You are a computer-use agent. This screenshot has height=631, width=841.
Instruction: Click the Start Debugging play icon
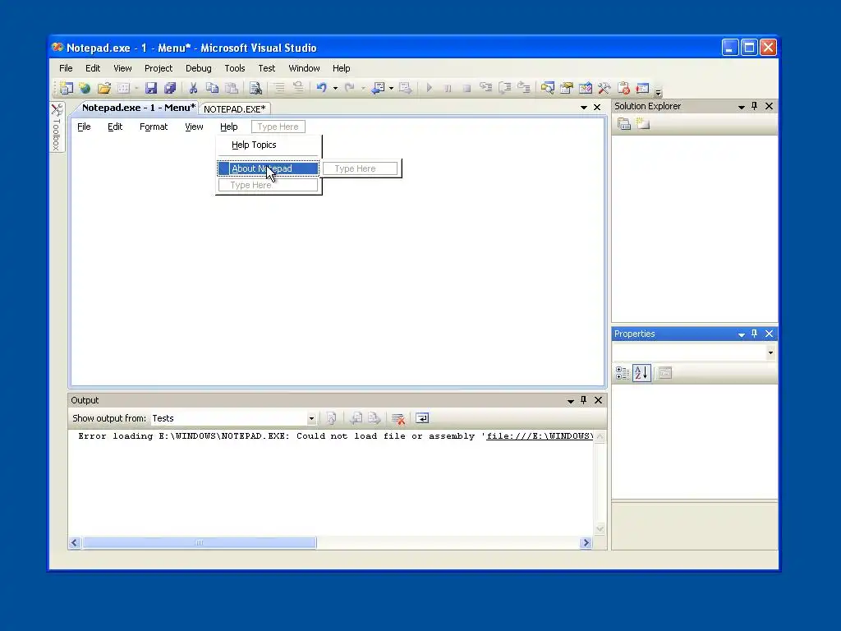[429, 88]
